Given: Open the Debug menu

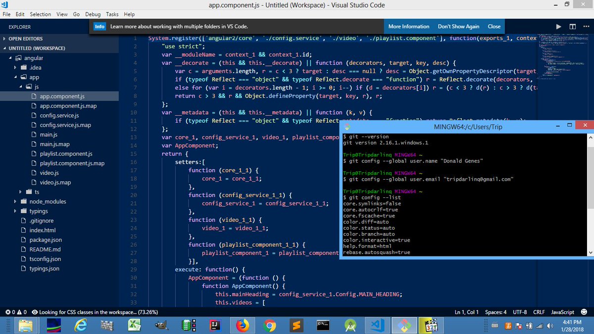Looking at the screenshot, I should click(93, 14).
